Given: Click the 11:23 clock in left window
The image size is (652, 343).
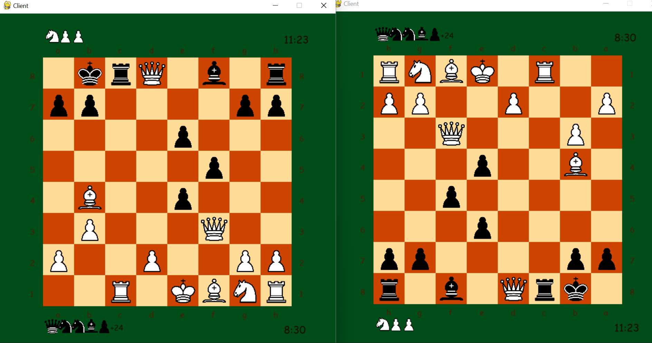Looking at the screenshot, I should 296,40.
